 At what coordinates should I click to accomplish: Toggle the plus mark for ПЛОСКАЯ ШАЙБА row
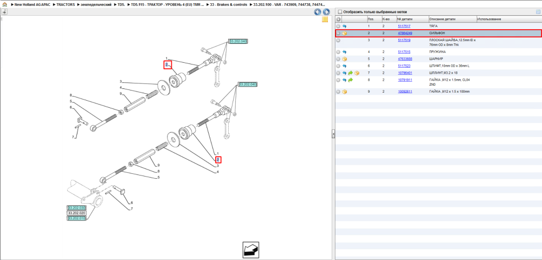click(338, 41)
